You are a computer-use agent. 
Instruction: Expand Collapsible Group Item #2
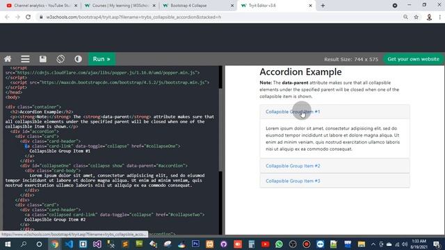(293, 166)
